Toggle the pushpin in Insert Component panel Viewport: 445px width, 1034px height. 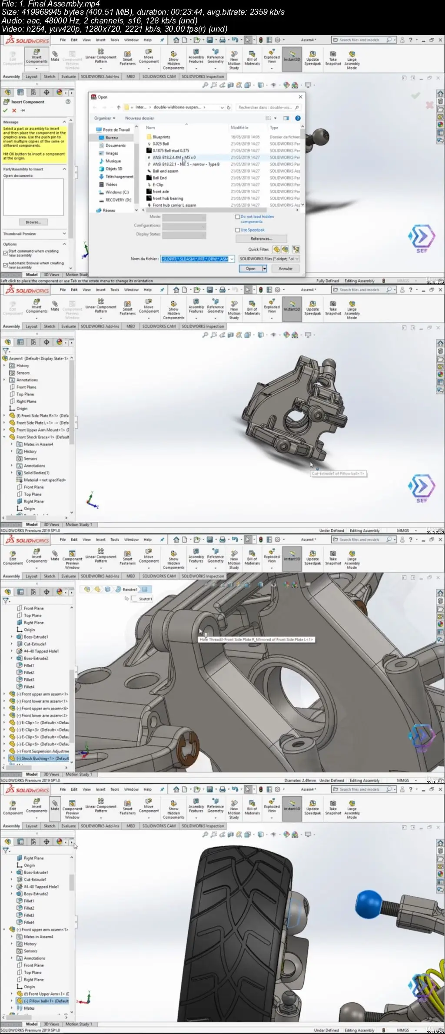tap(23, 110)
